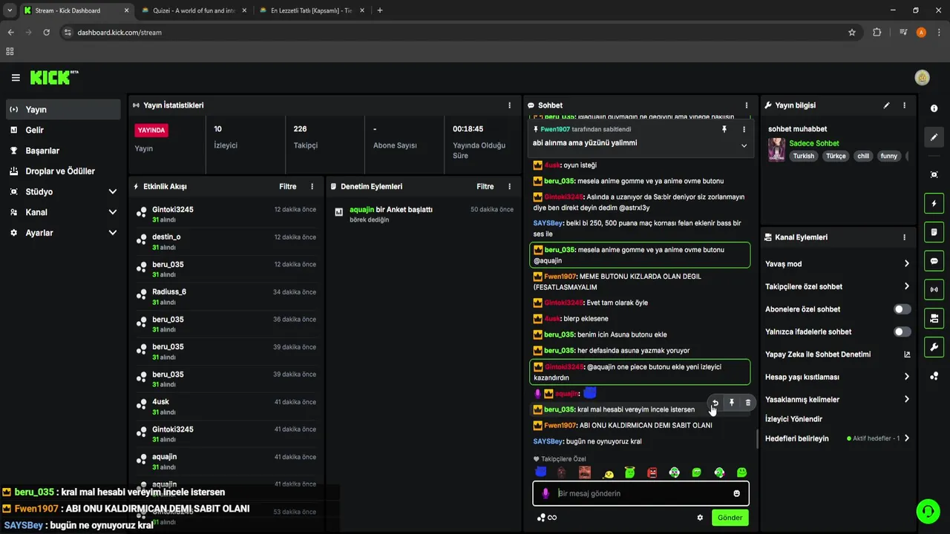Open the Yayın bilgisi panel three-dot menu
950x534 pixels.
click(904, 105)
